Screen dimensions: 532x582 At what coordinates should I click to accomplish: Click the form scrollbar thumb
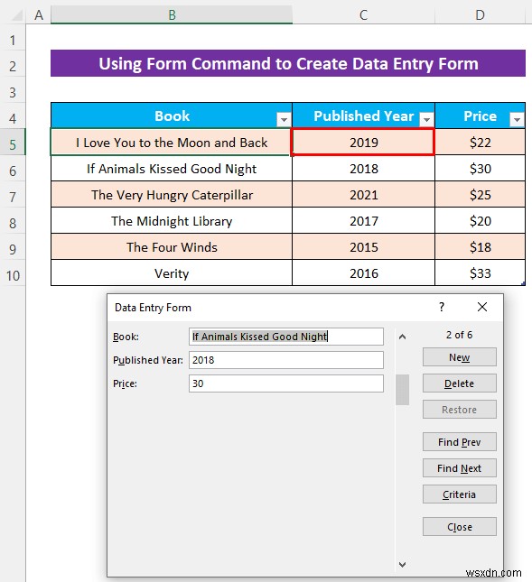coord(402,390)
